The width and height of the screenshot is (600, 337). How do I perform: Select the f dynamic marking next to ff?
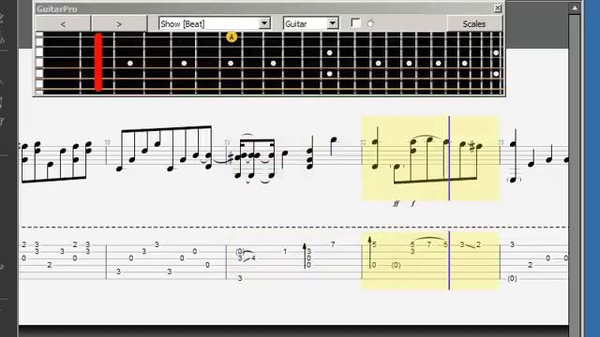(x=412, y=204)
